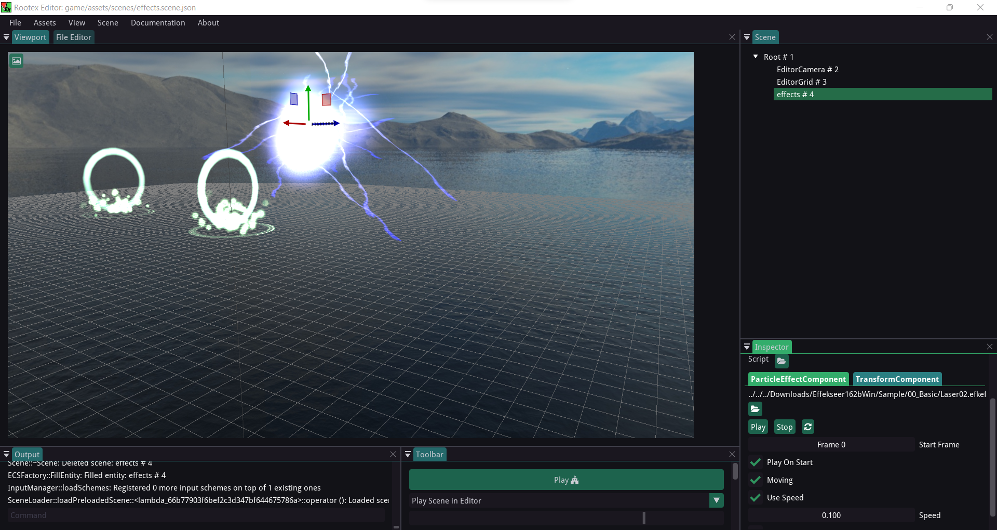This screenshot has height=530, width=997.
Task: Select the blue Z-axis gizmo arrow
Action: coord(326,124)
